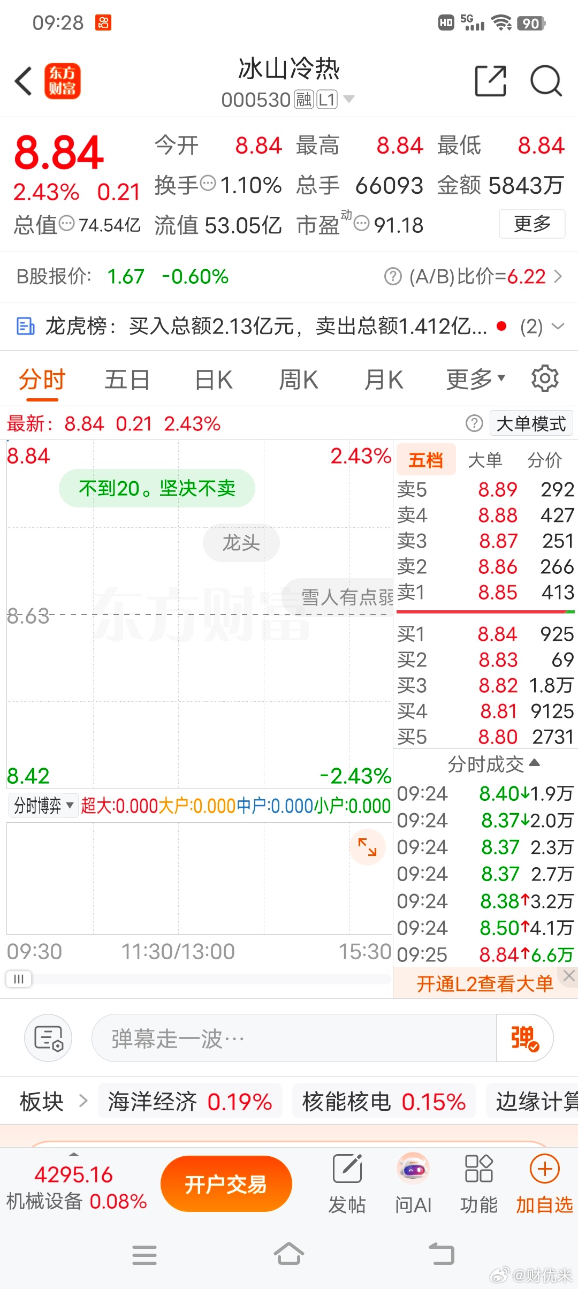Tap the 买5 8.80 order row
This screenshot has height=1289, width=578.
click(485, 737)
